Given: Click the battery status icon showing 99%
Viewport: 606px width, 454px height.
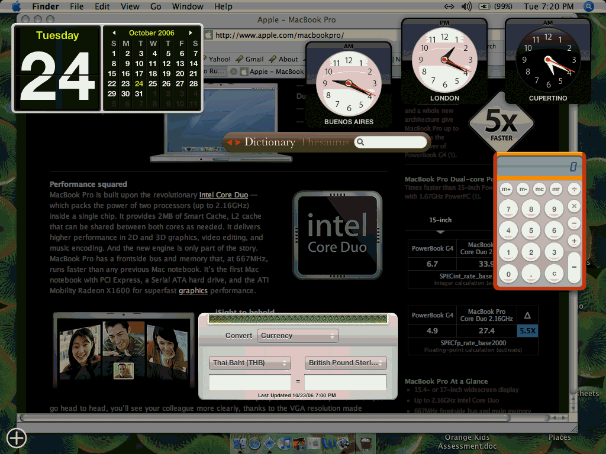Looking at the screenshot, I should (x=484, y=6).
